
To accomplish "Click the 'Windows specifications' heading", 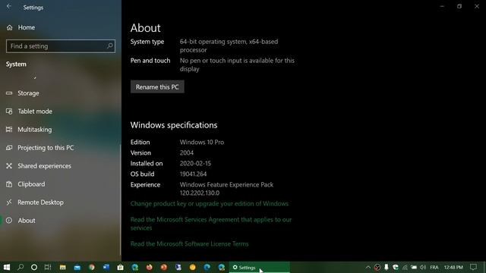I will click(174, 125).
